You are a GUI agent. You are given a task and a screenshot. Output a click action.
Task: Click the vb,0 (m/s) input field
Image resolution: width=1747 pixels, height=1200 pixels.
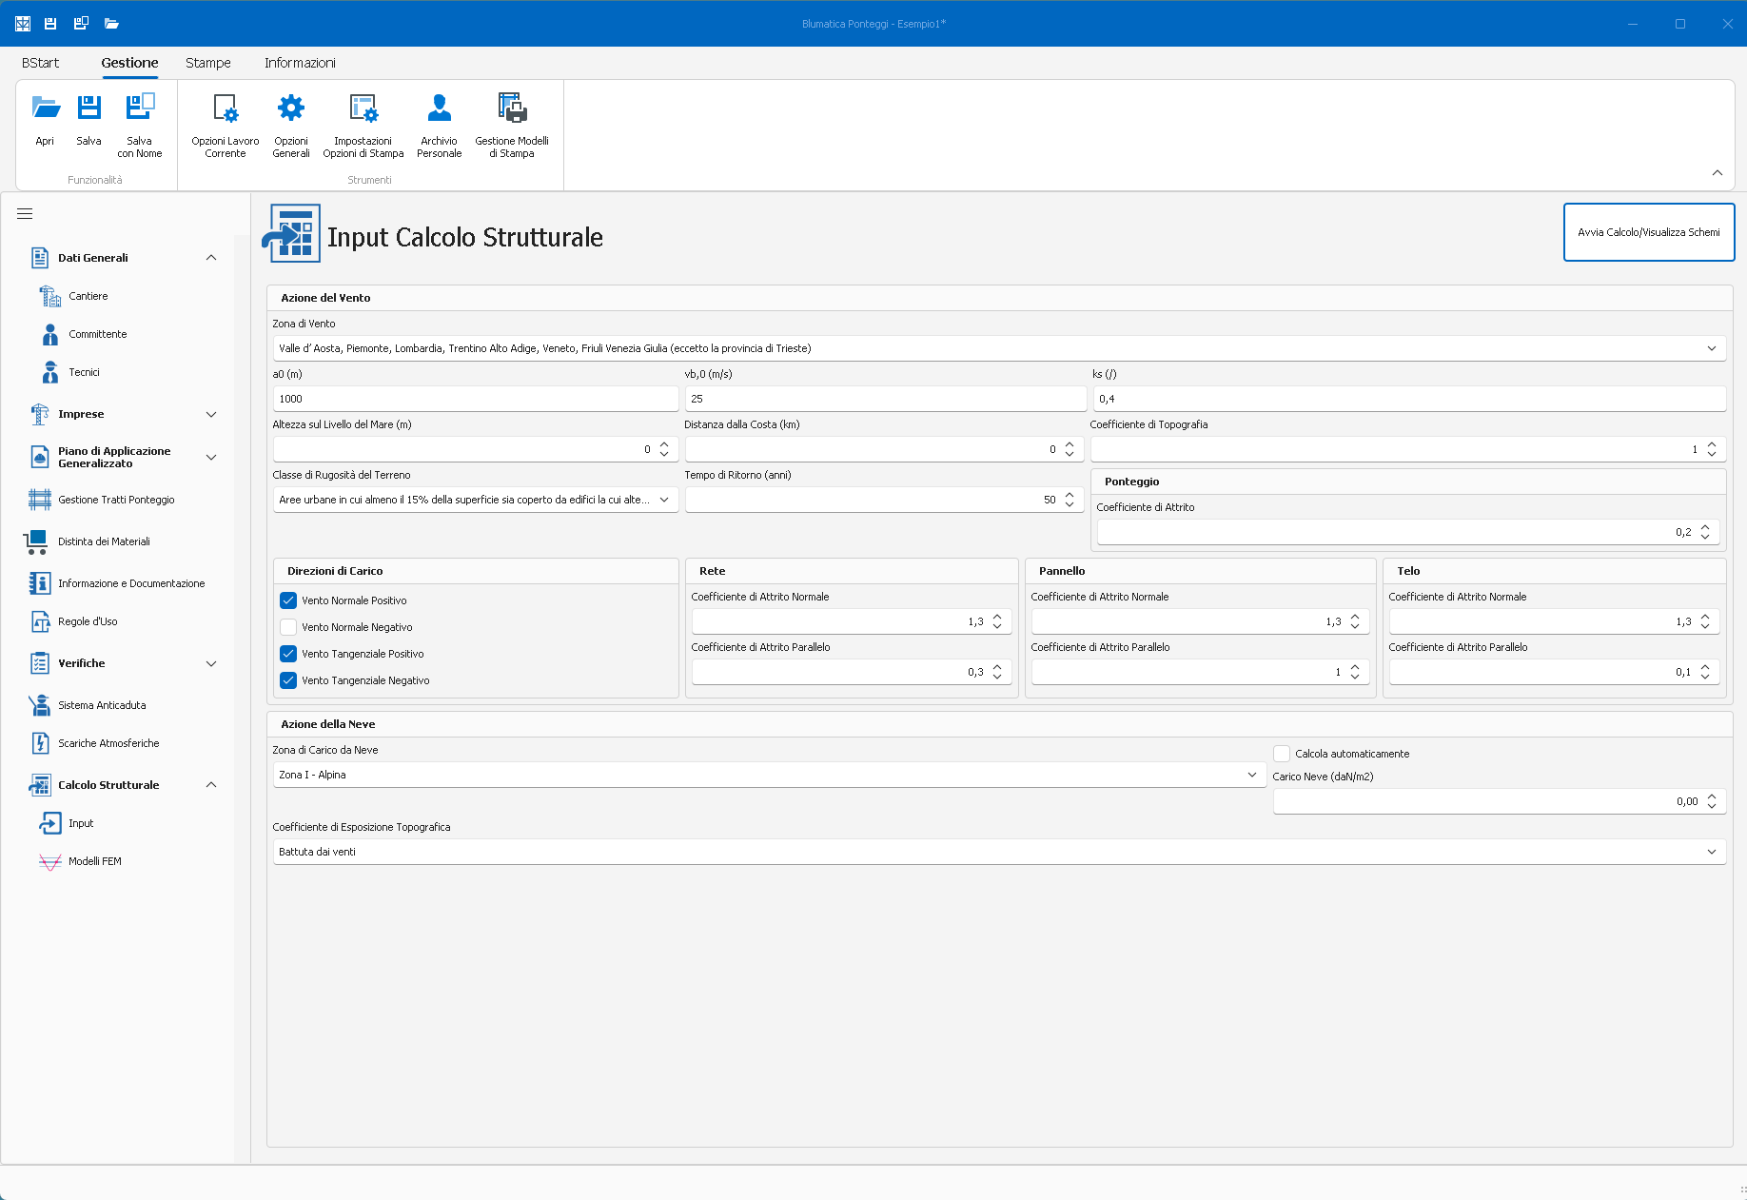click(x=885, y=399)
